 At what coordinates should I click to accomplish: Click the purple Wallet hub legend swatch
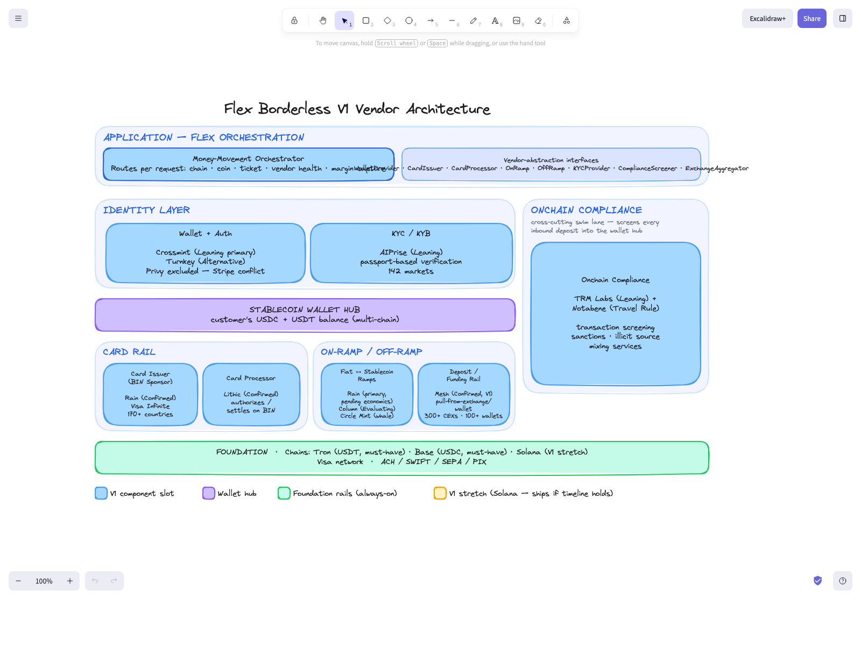click(209, 493)
